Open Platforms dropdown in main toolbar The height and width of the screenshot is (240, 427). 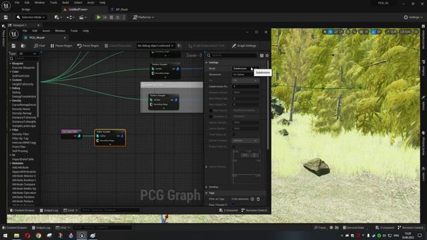(x=143, y=17)
